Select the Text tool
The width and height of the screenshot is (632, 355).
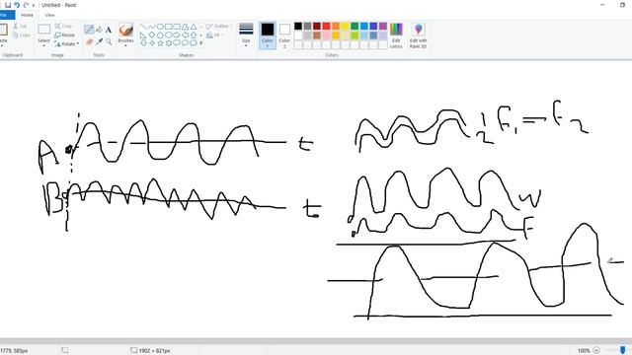click(x=109, y=30)
